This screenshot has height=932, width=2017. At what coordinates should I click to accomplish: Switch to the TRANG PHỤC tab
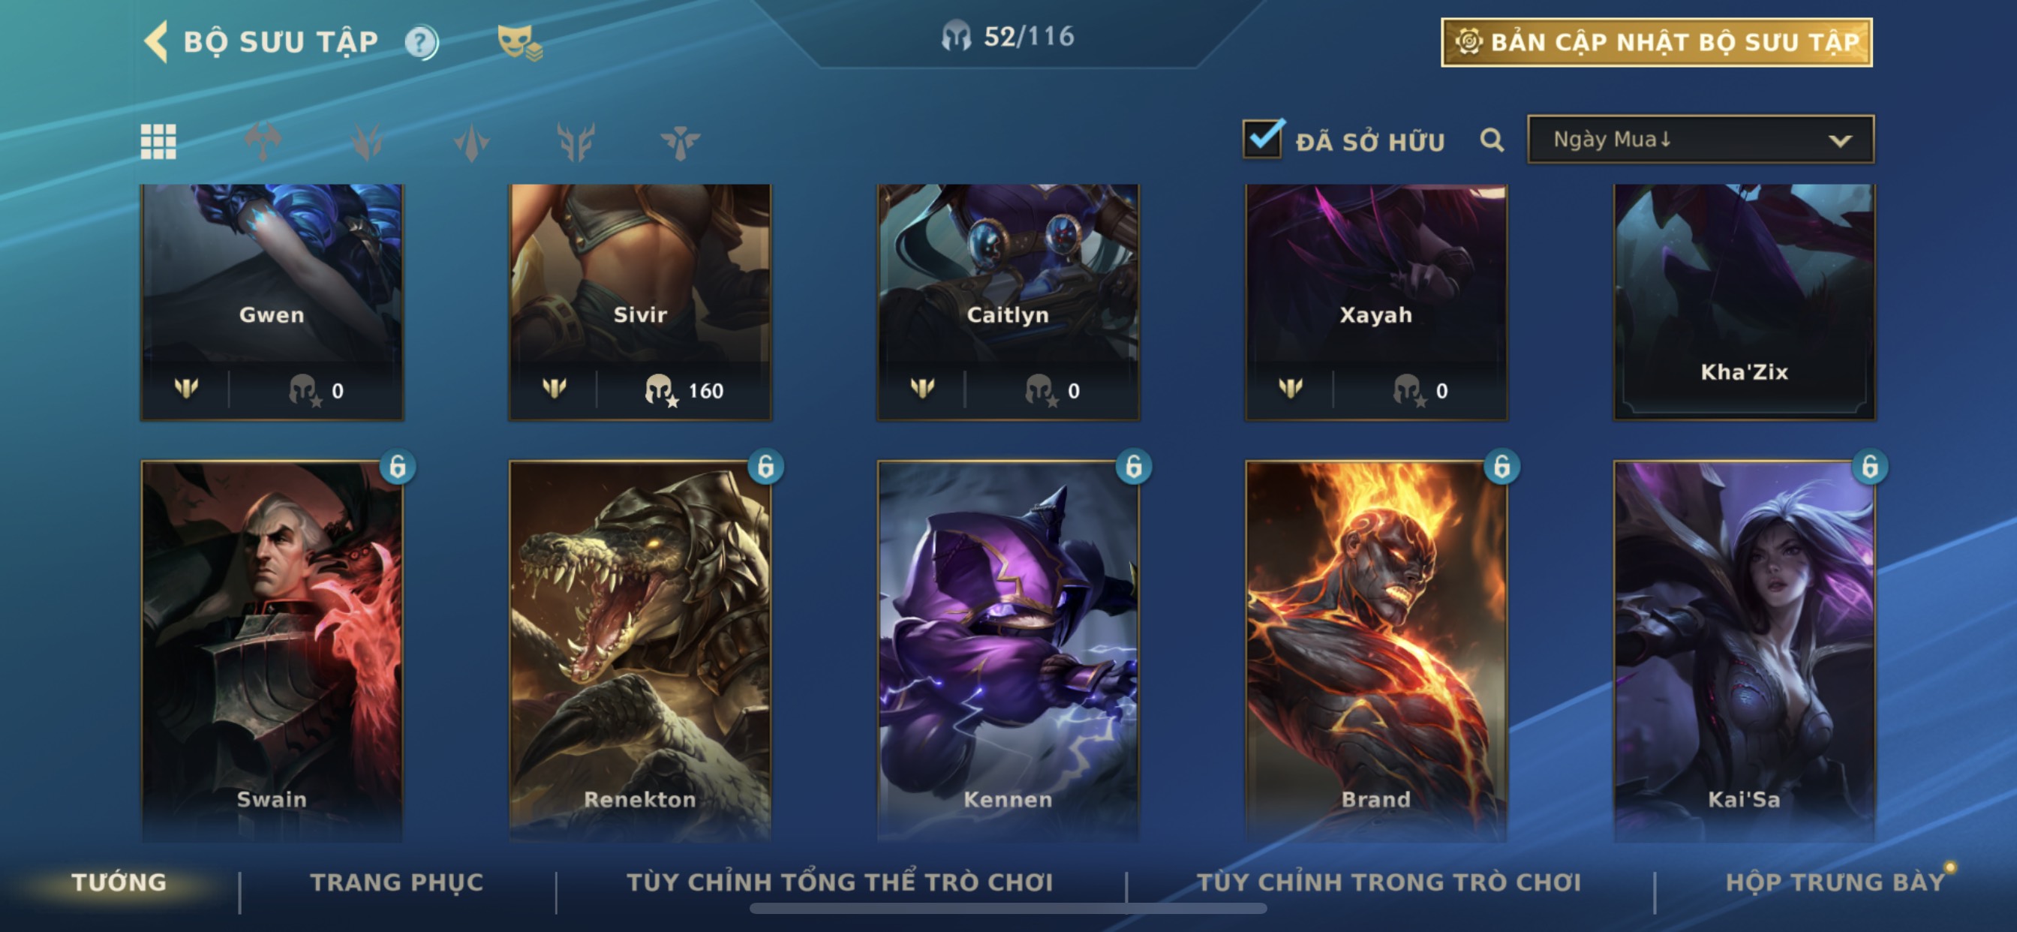(397, 882)
